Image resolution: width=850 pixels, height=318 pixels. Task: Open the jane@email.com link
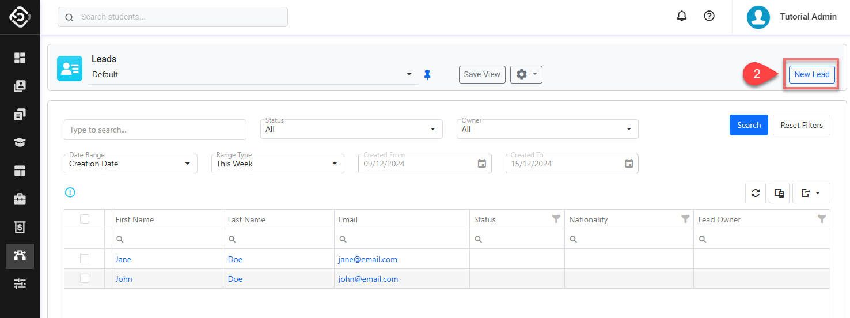click(367, 259)
